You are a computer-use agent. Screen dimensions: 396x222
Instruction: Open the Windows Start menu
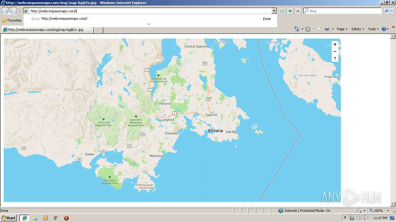coord(9,218)
